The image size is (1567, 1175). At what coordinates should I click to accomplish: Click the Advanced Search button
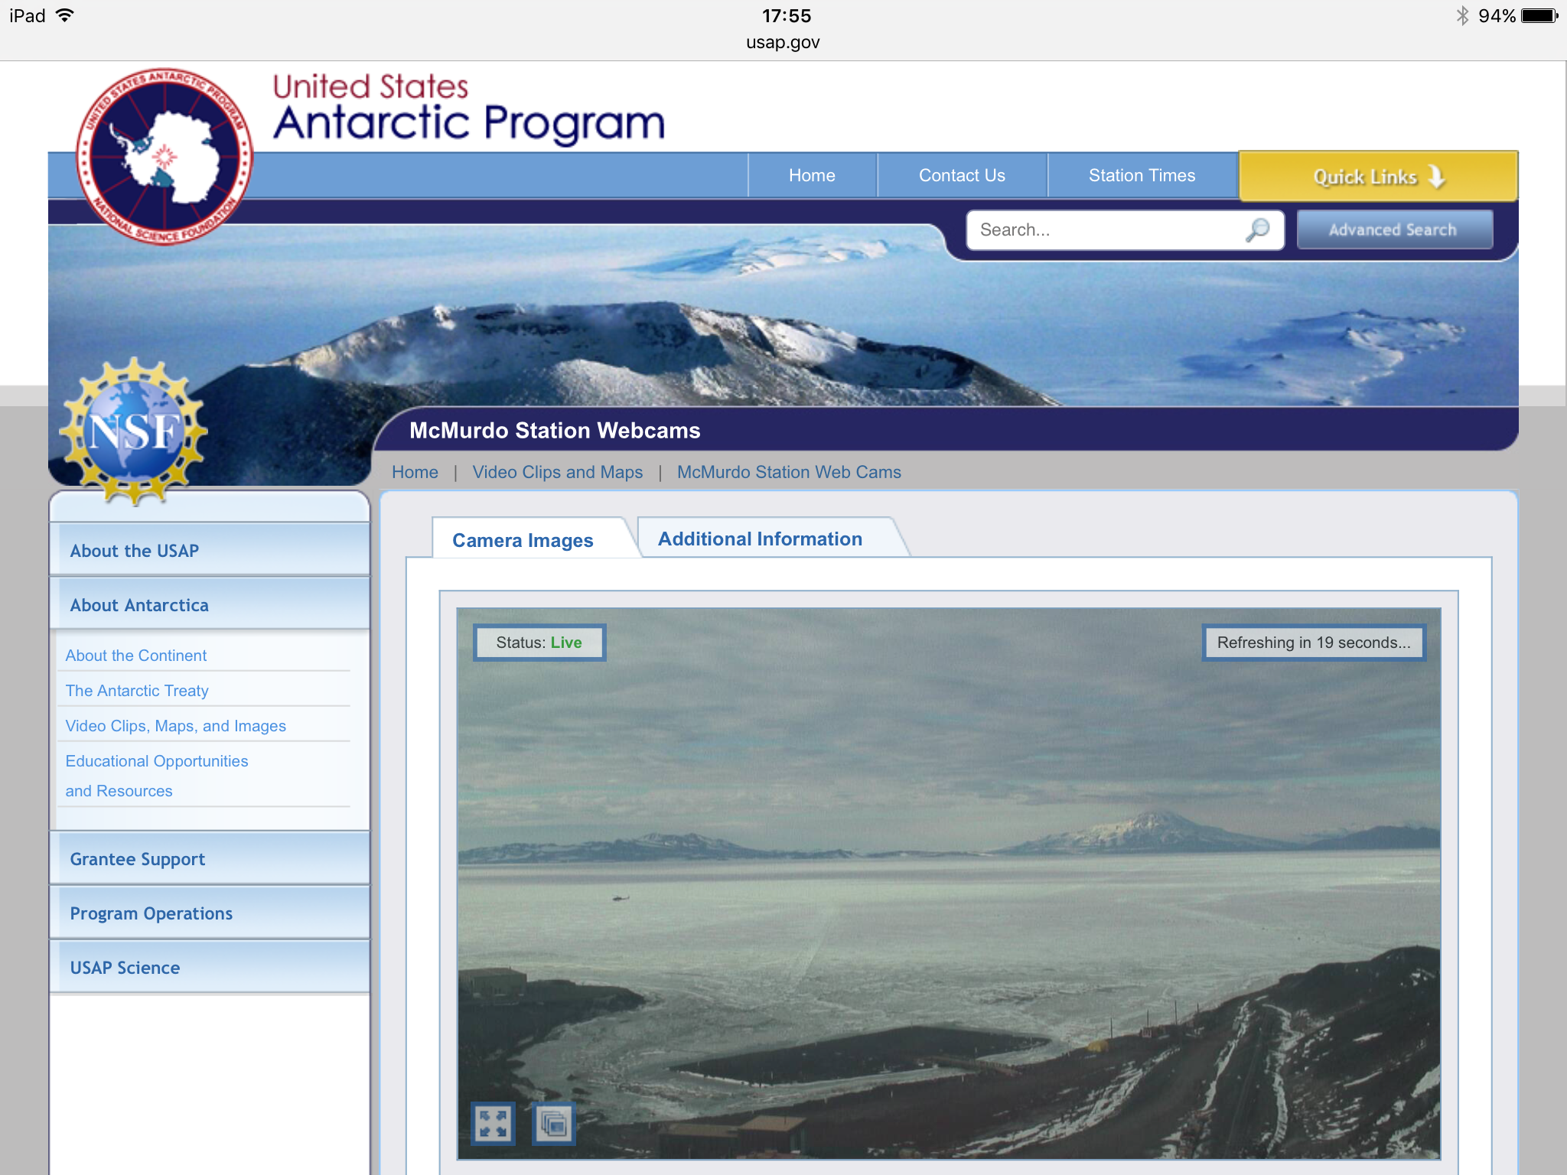[1393, 229]
